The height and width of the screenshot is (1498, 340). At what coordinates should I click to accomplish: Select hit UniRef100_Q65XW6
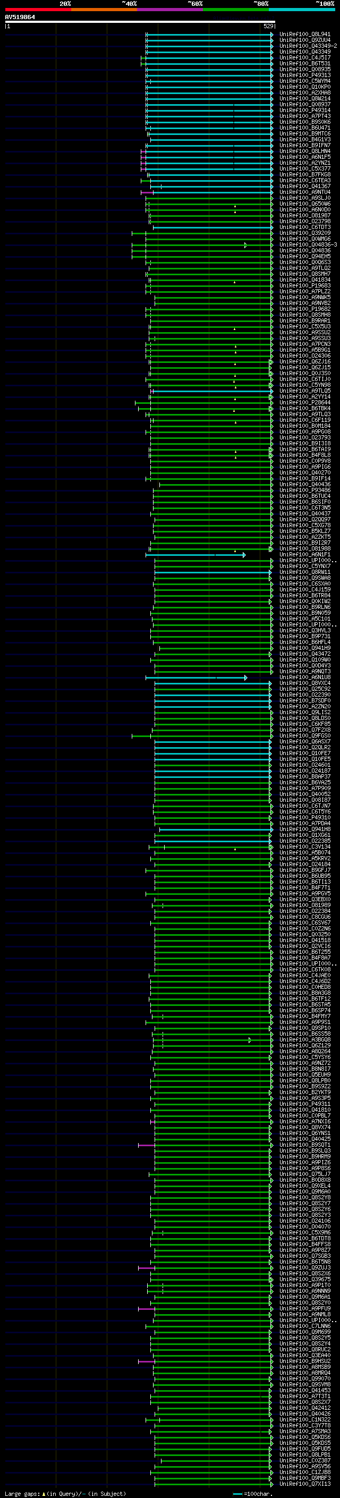tap(305, 204)
